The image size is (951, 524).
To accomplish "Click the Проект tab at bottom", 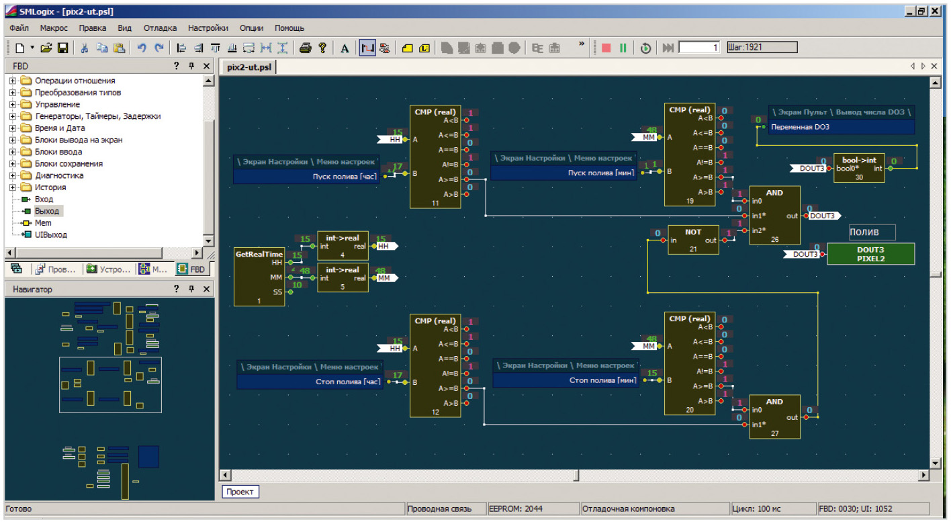I will [240, 492].
